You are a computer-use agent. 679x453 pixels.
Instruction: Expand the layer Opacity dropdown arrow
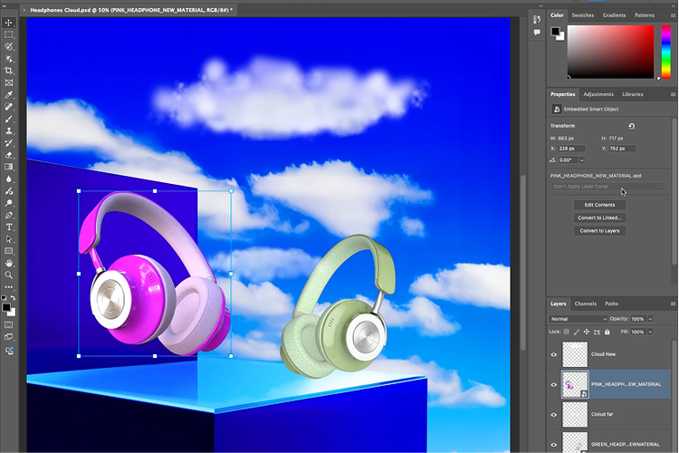650,319
